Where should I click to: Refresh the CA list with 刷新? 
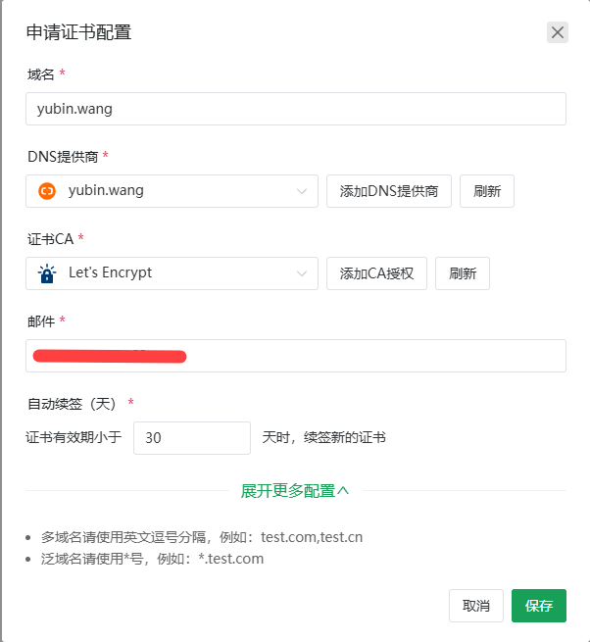click(x=463, y=273)
